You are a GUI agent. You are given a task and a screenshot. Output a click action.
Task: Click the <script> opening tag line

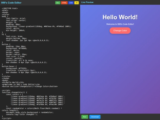coord(6,90)
